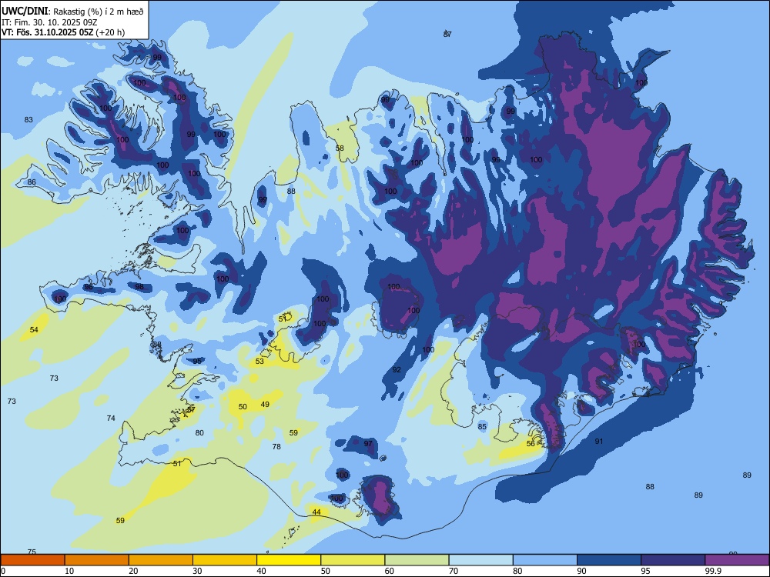770x577 pixels.
Task: Click the orange 10–20 legend swatch
Action: click(97, 560)
